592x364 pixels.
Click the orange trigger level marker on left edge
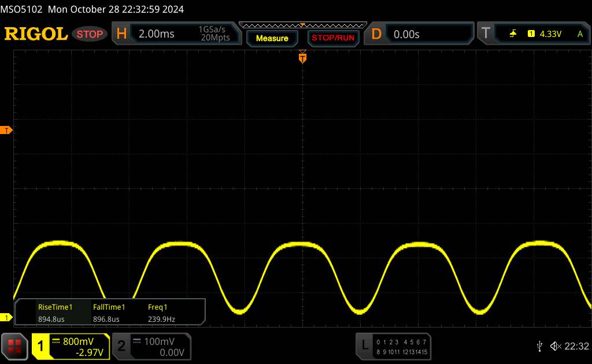pos(6,130)
